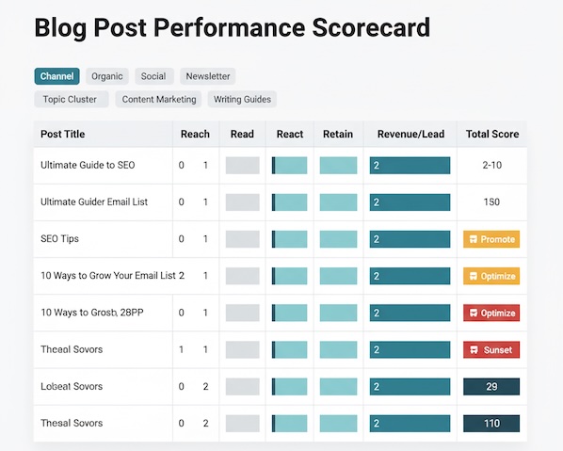Open the Lobeat Sovors post title

72,386
